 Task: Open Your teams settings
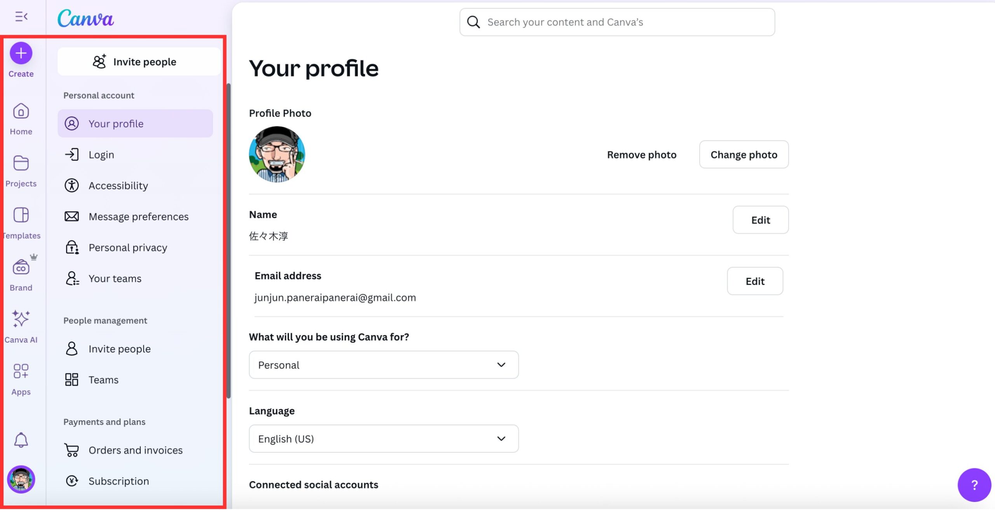point(135,278)
